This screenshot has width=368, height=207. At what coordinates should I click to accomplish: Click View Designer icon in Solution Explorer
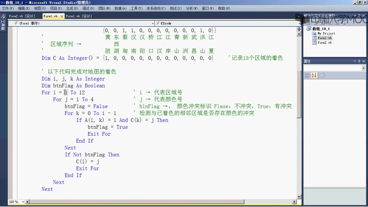point(337,23)
